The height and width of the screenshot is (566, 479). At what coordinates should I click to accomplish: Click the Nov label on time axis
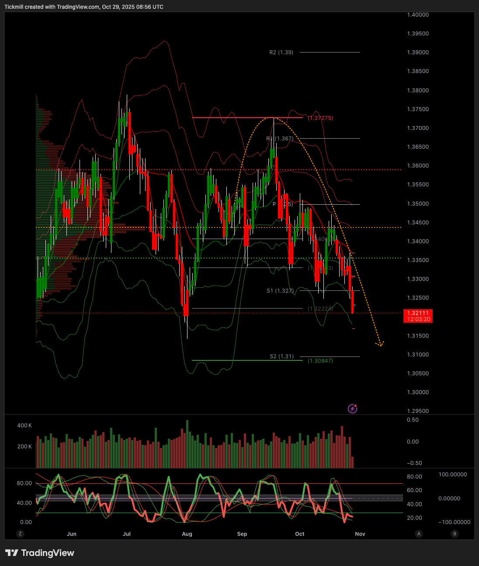click(x=360, y=534)
